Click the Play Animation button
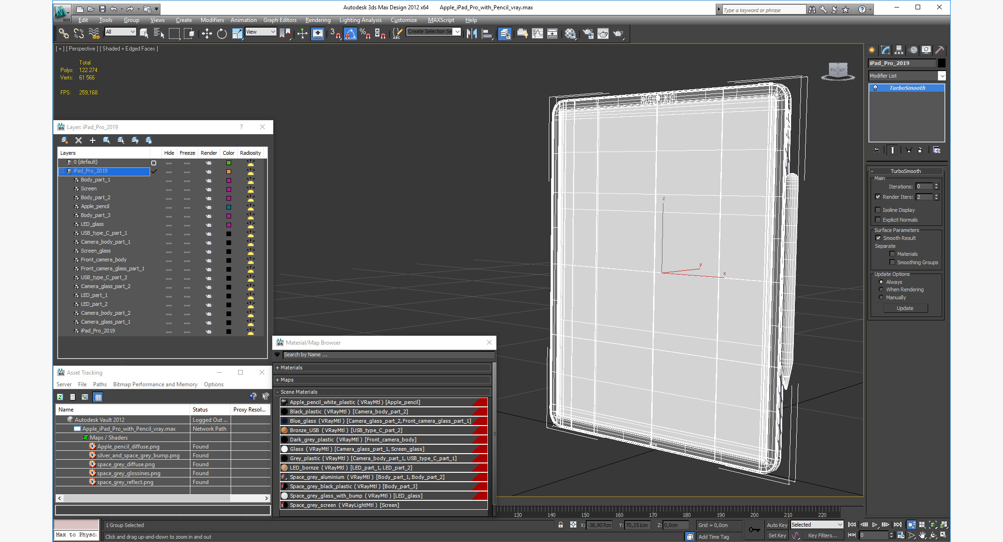The height and width of the screenshot is (542, 1003). [x=875, y=525]
